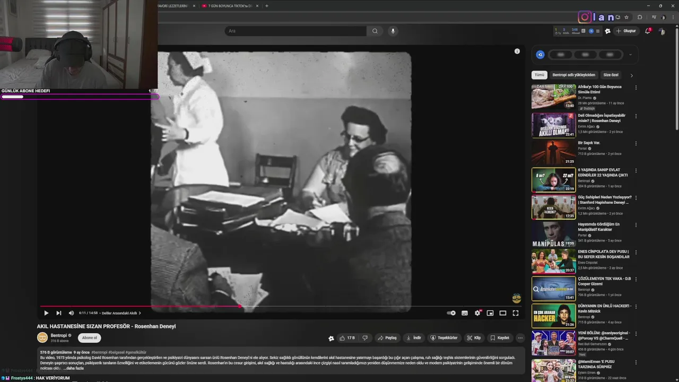The image size is (679, 382).
Task: Open D.B Cooper Gizemi video thumbnail
Action: pos(554,289)
